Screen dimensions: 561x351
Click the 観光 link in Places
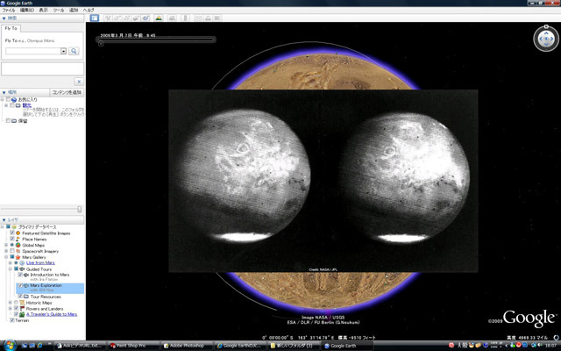pyautogui.click(x=27, y=105)
